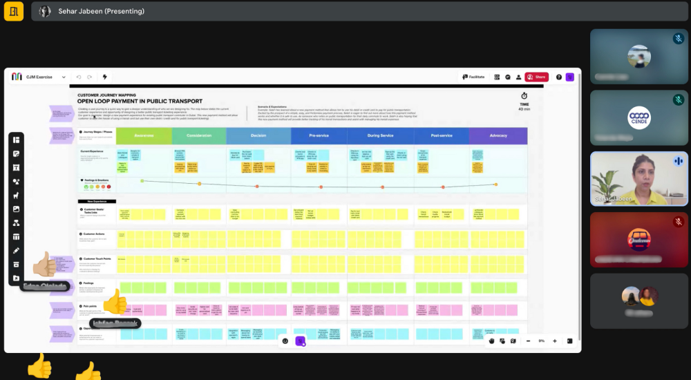Open the templates panel in left toolbar
Screen dimensions: 691x380
point(16,140)
